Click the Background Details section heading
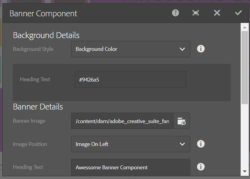Viewport: 250px width, 179px height. 46,35
